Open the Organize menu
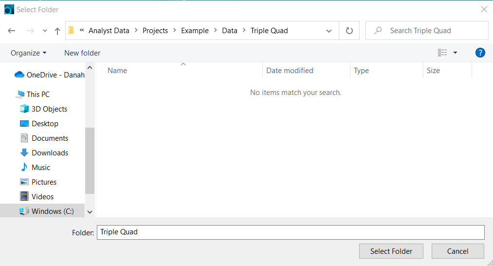The height and width of the screenshot is (266, 493). coord(28,53)
